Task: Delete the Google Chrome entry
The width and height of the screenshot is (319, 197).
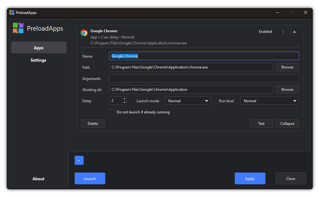Action: [x=93, y=124]
